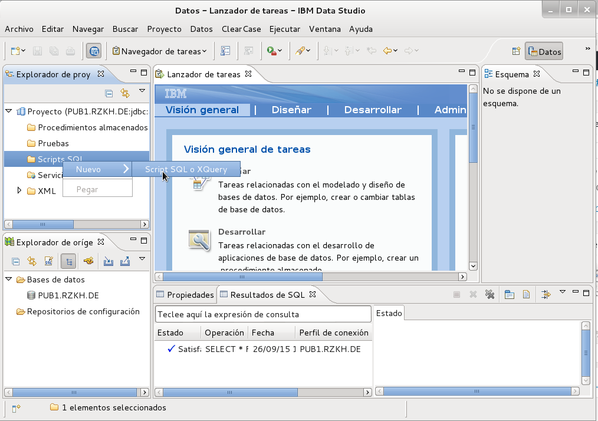The width and height of the screenshot is (598, 421).
Task: Collapse all in Explorador de orígenes
Action: (x=16, y=261)
